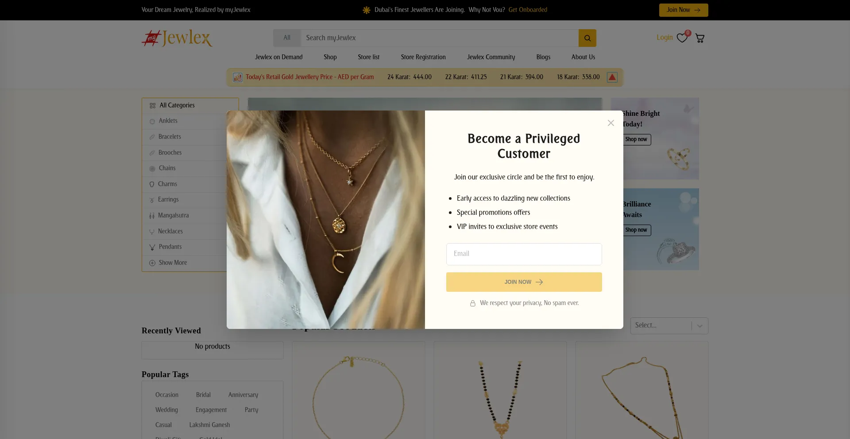This screenshot has height=439, width=850.
Task: Focus the Search myJewlex field
Action: 440,38
